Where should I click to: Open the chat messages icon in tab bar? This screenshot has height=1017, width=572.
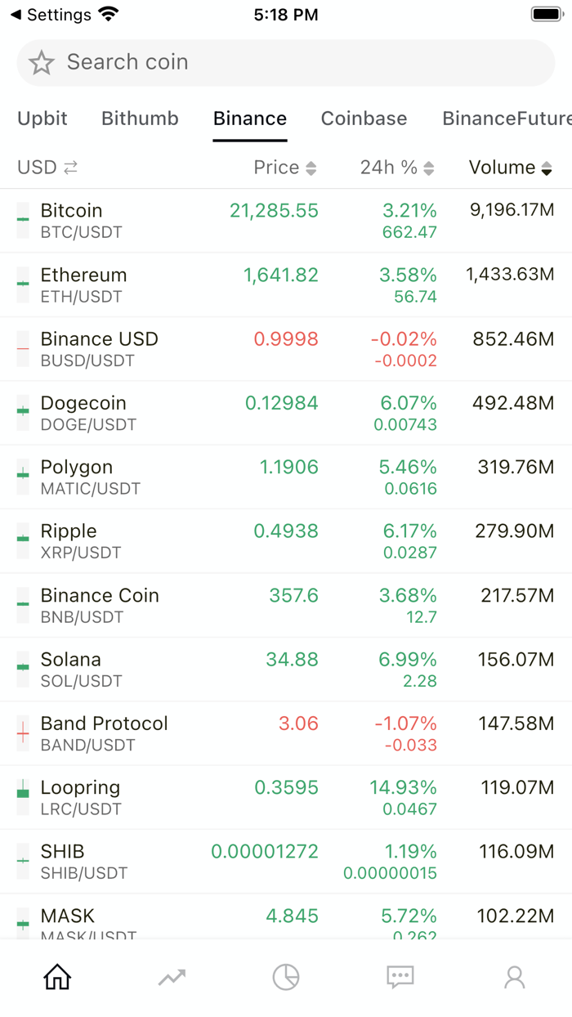tap(400, 977)
